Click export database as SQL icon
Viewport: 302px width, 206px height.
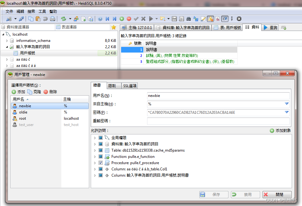click(83, 19)
